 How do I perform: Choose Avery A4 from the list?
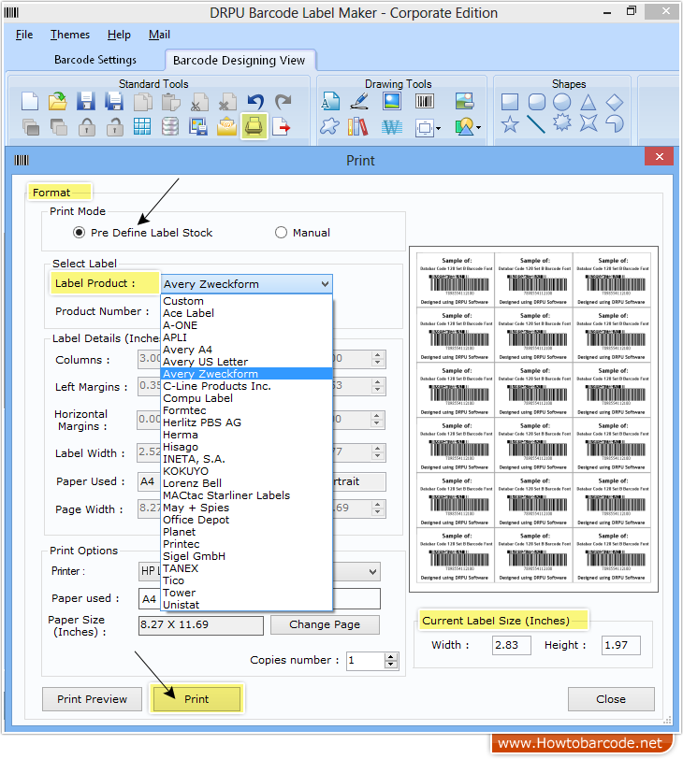[x=247, y=350]
